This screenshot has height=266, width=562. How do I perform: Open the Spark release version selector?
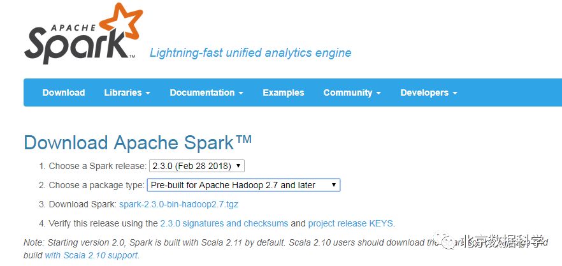coord(196,166)
